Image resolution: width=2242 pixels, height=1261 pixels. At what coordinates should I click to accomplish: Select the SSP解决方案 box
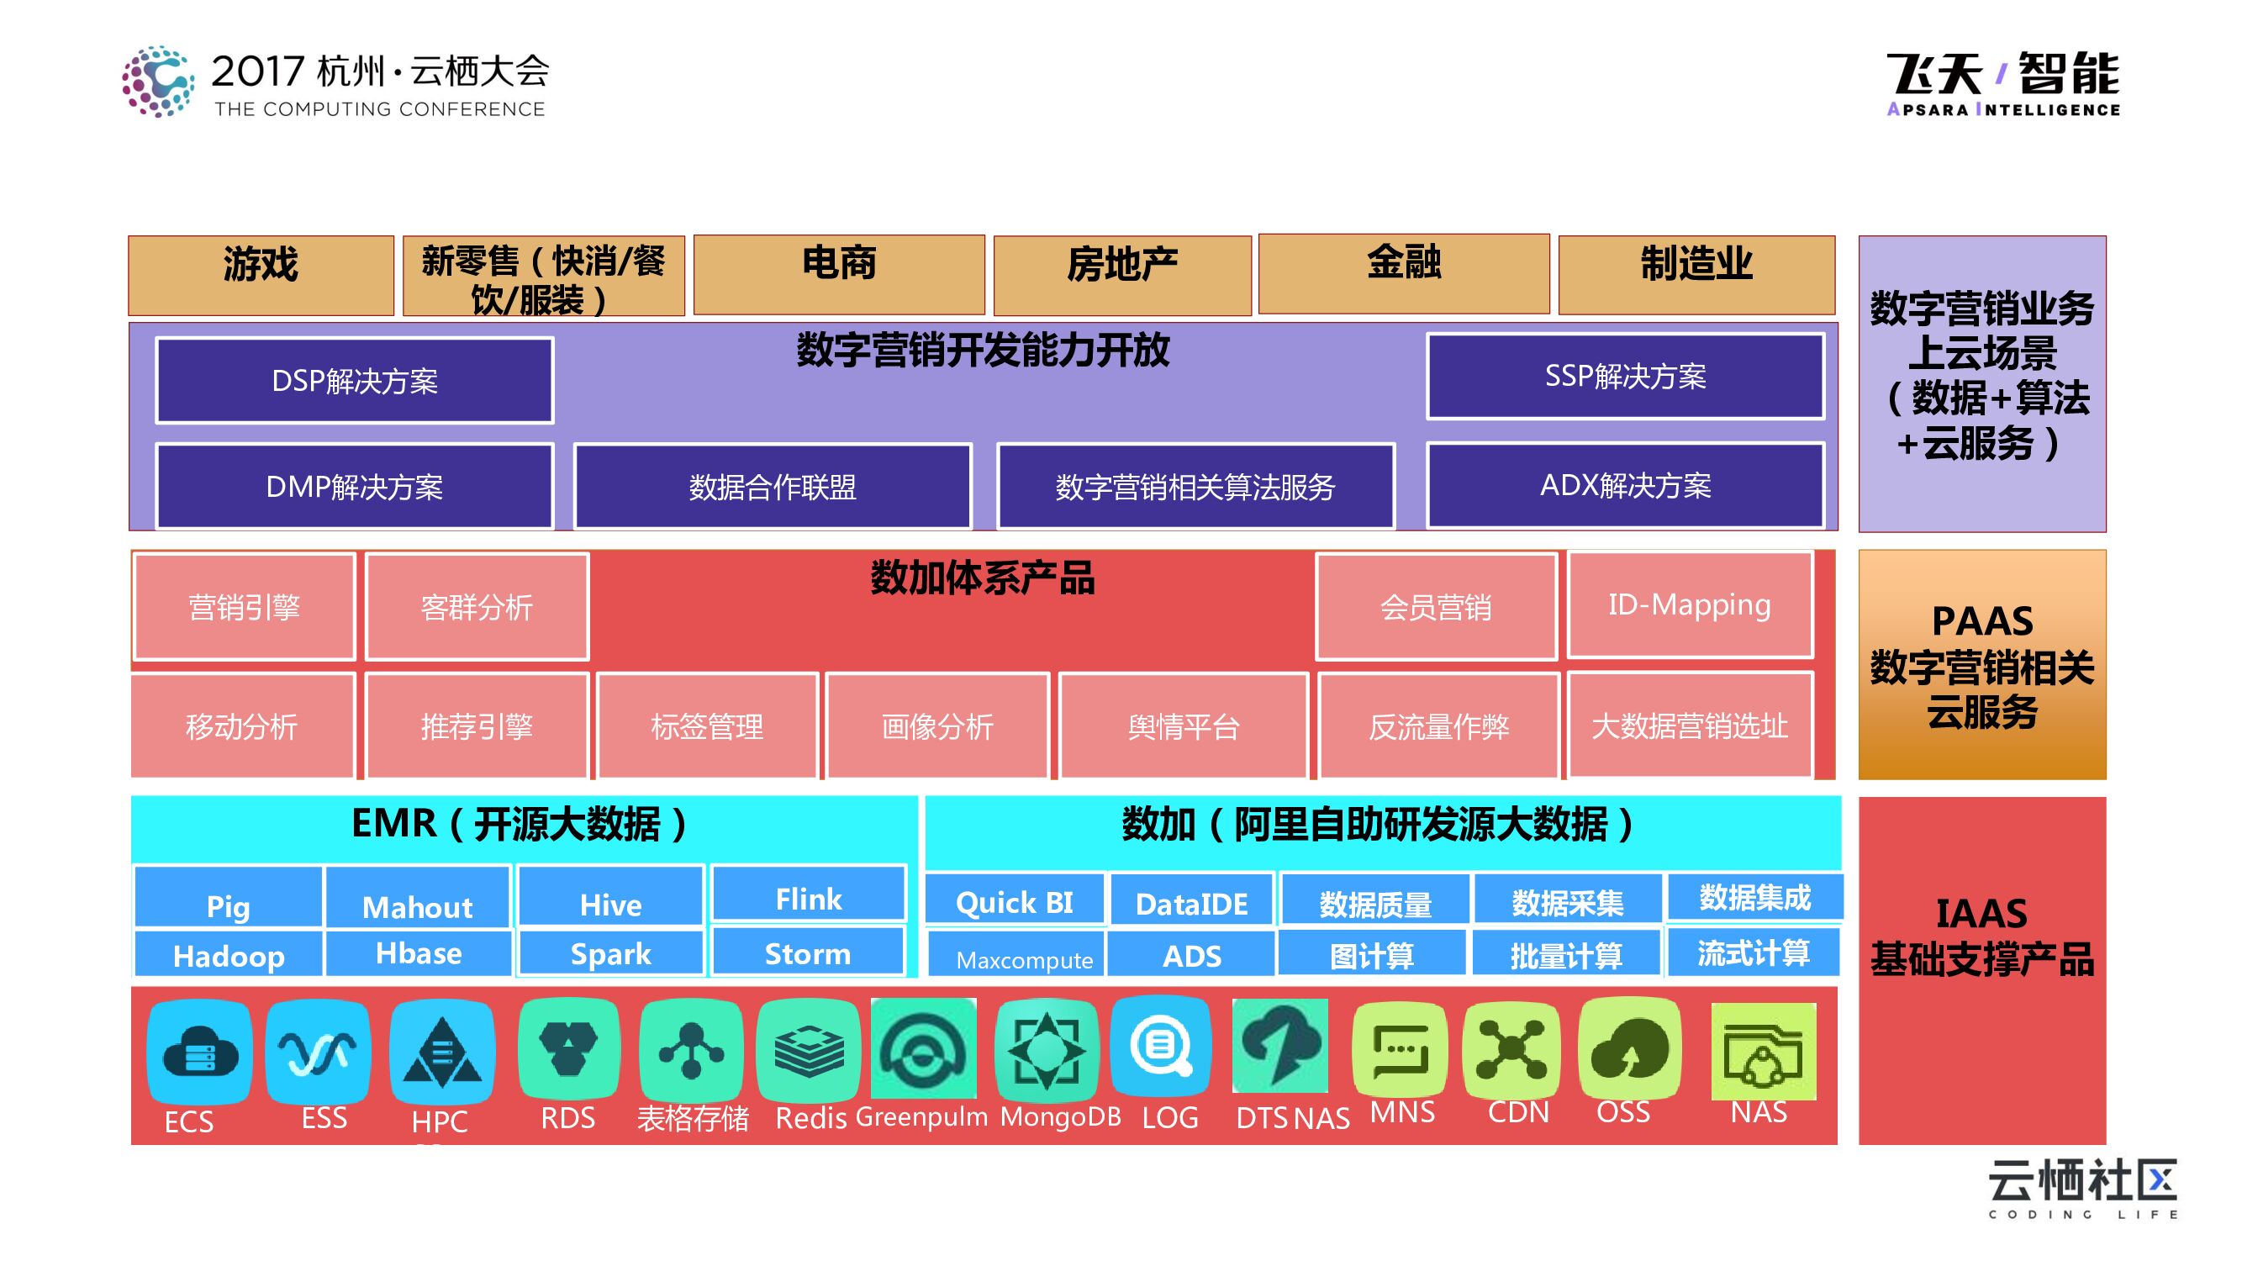pos(1625,376)
